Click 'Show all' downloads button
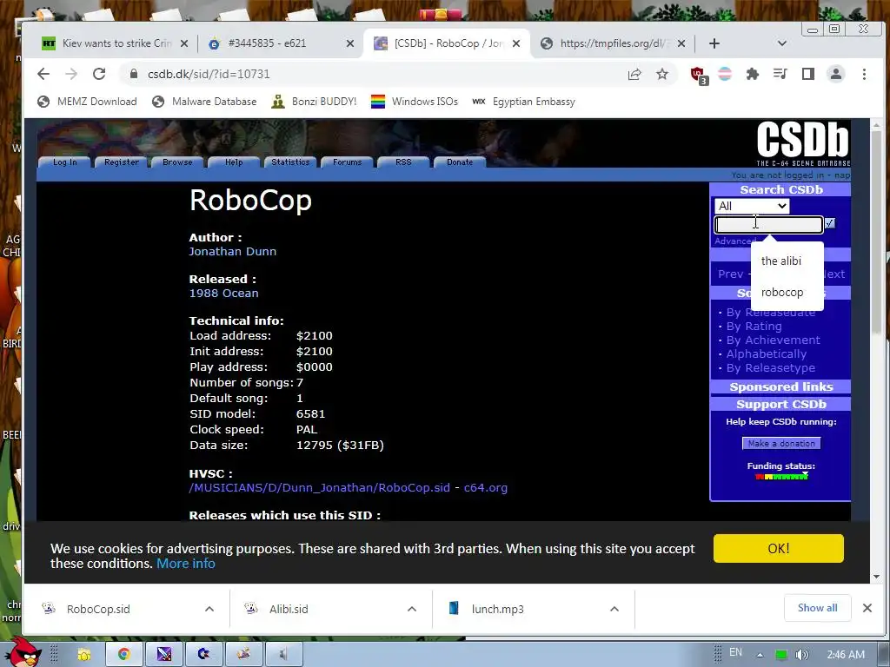 click(817, 608)
